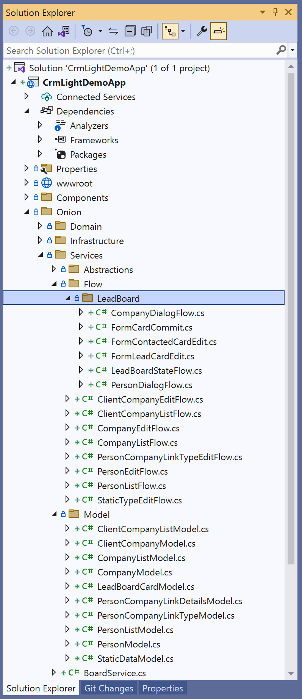This screenshot has height=699, width=302.
Task: Open the Pending Changes Filter clock icon
Action: pyautogui.click(x=88, y=31)
